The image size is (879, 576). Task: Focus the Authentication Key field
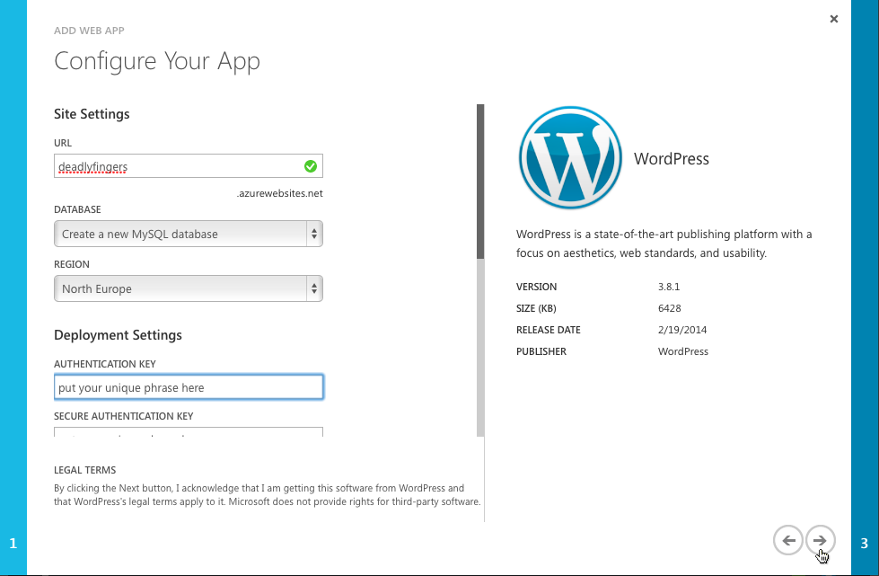point(189,387)
